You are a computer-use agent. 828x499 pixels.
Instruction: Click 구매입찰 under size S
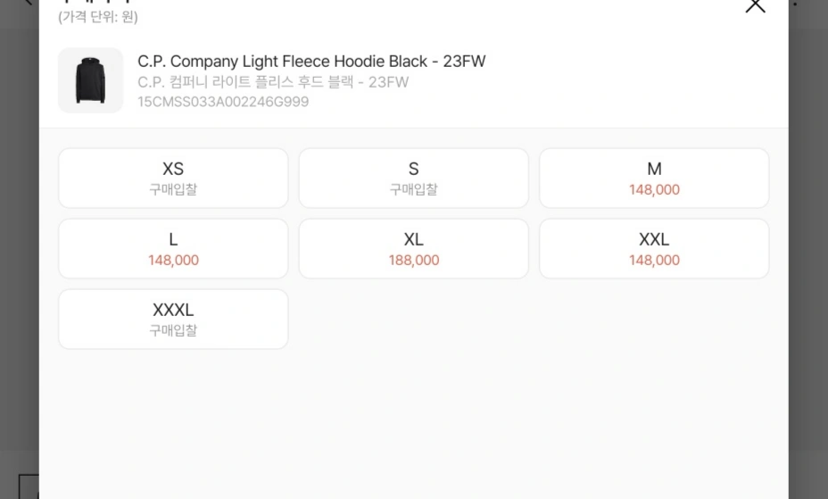[413, 189]
